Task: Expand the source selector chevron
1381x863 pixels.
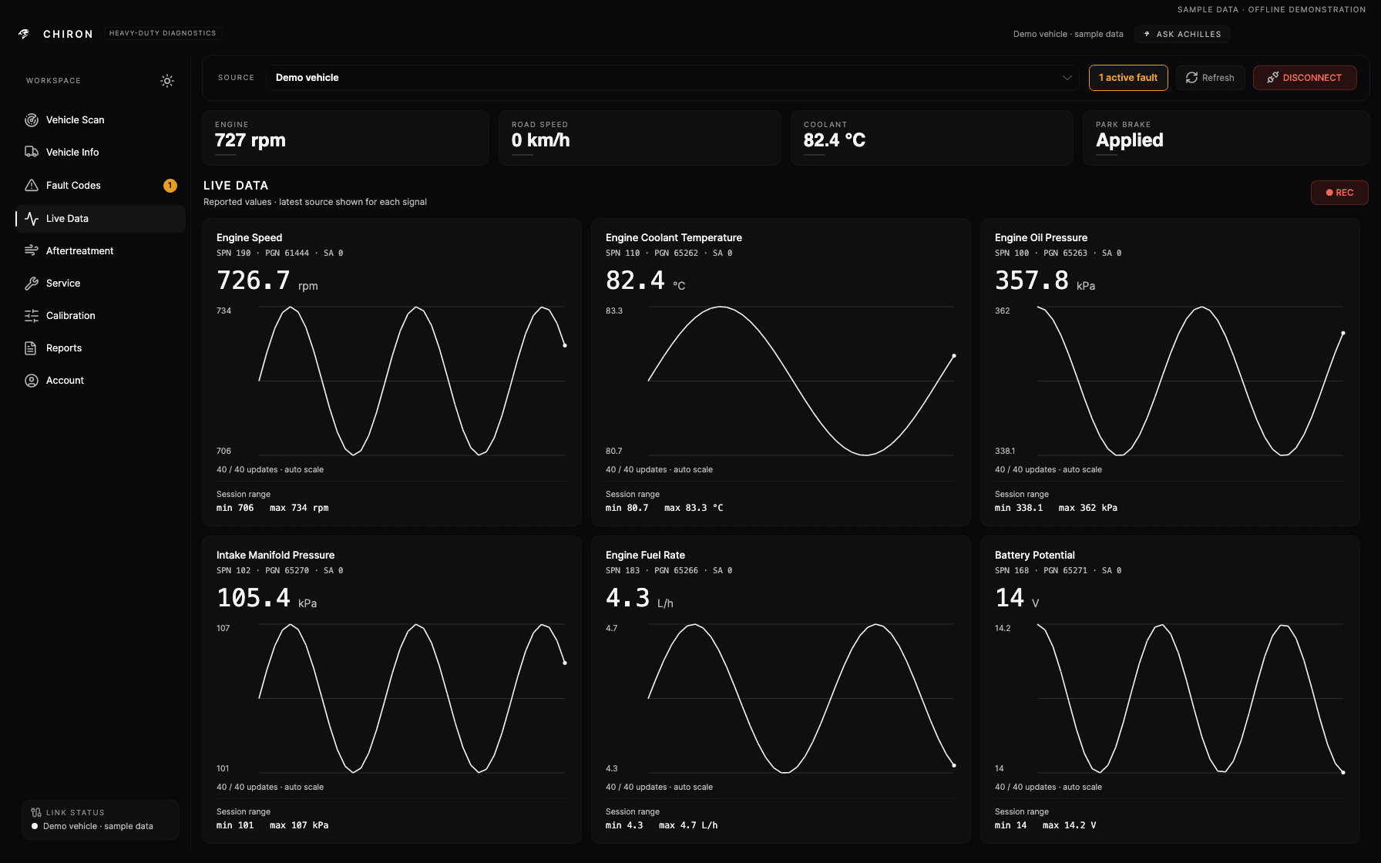Action: [x=1067, y=78]
